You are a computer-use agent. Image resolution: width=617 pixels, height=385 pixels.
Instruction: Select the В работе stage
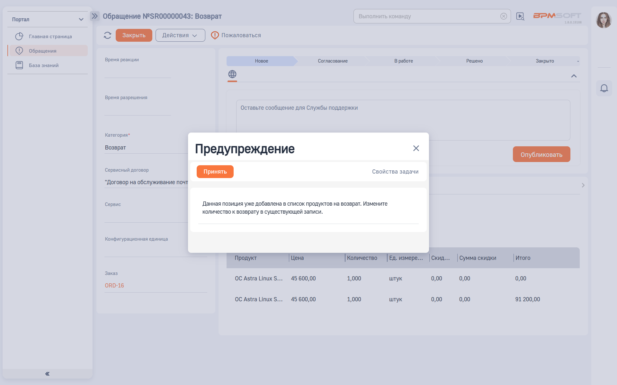[403, 61]
